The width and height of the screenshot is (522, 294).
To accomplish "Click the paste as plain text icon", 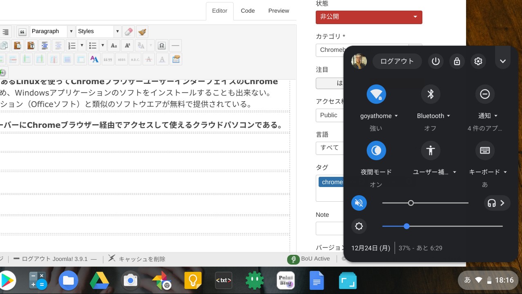I will click(31, 45).
